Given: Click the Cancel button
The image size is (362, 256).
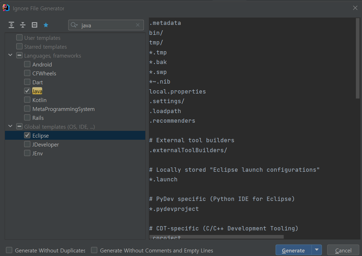Looking at the screenshot, I should point(343,250).
